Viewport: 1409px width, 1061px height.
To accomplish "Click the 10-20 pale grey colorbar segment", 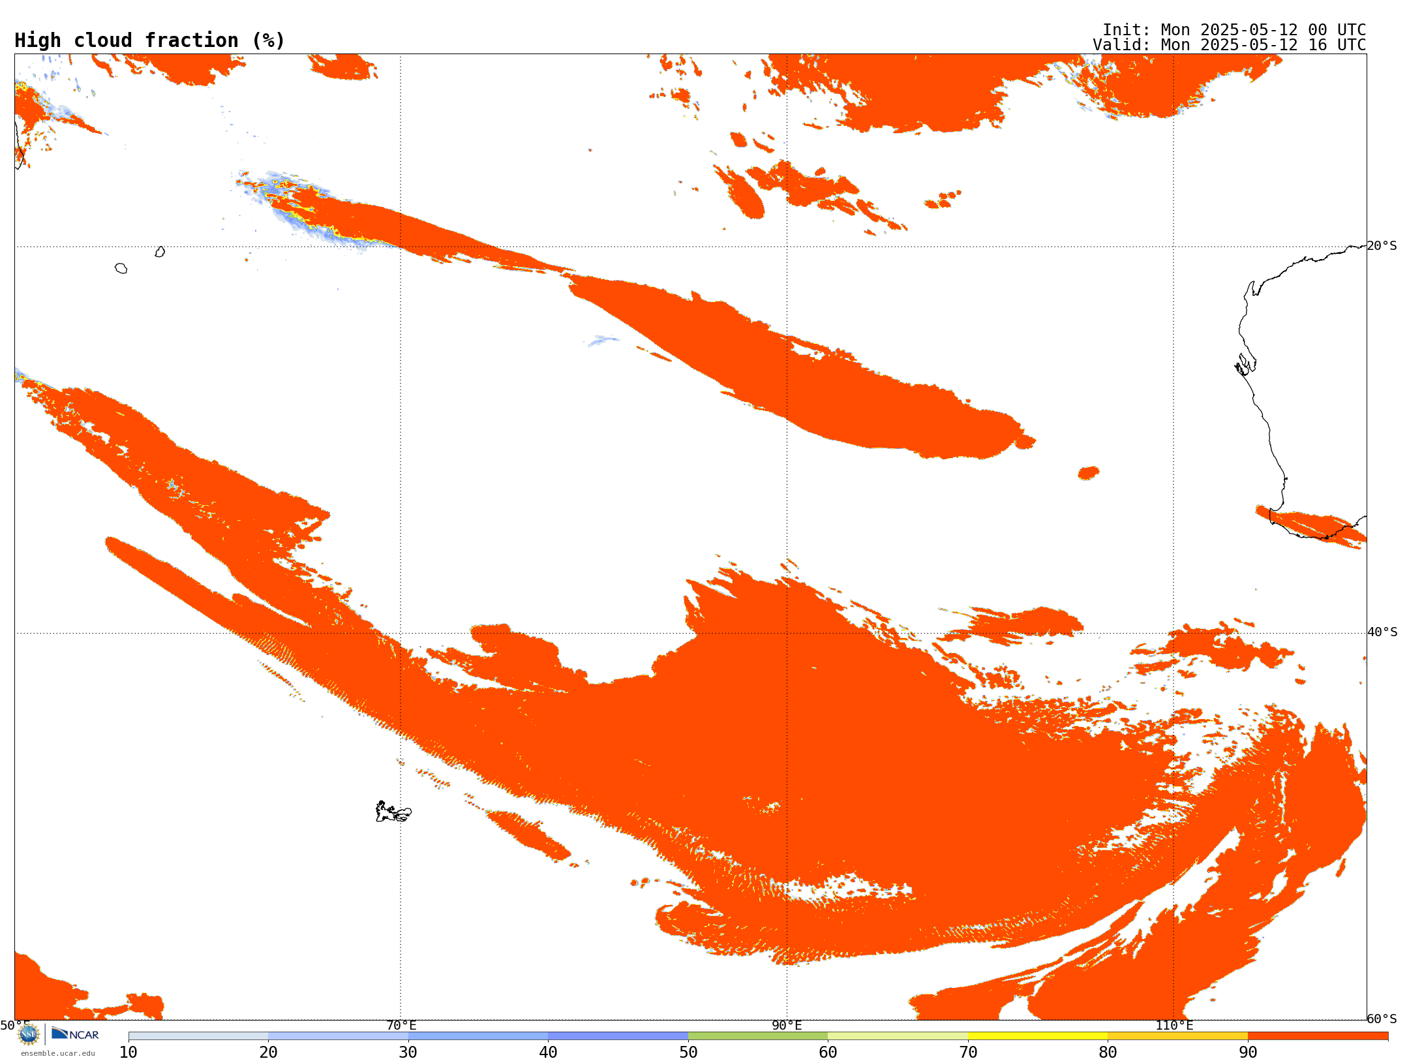I will coord(198,1036).
